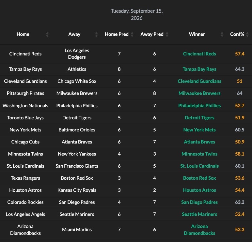Click Boston Red Sox away team

click(x=77, y=178)
